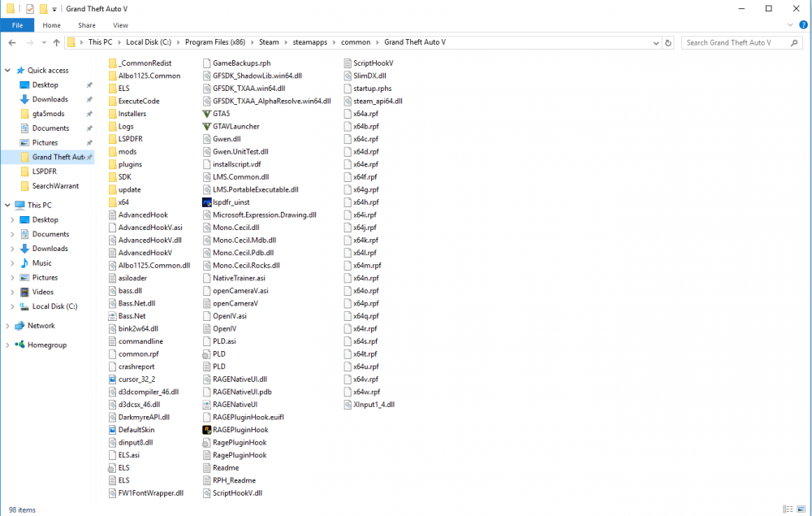Select the lspdfr_uinst uninstaller icon
This screenshot has height=516, width=812.
(x=206, y=202)
